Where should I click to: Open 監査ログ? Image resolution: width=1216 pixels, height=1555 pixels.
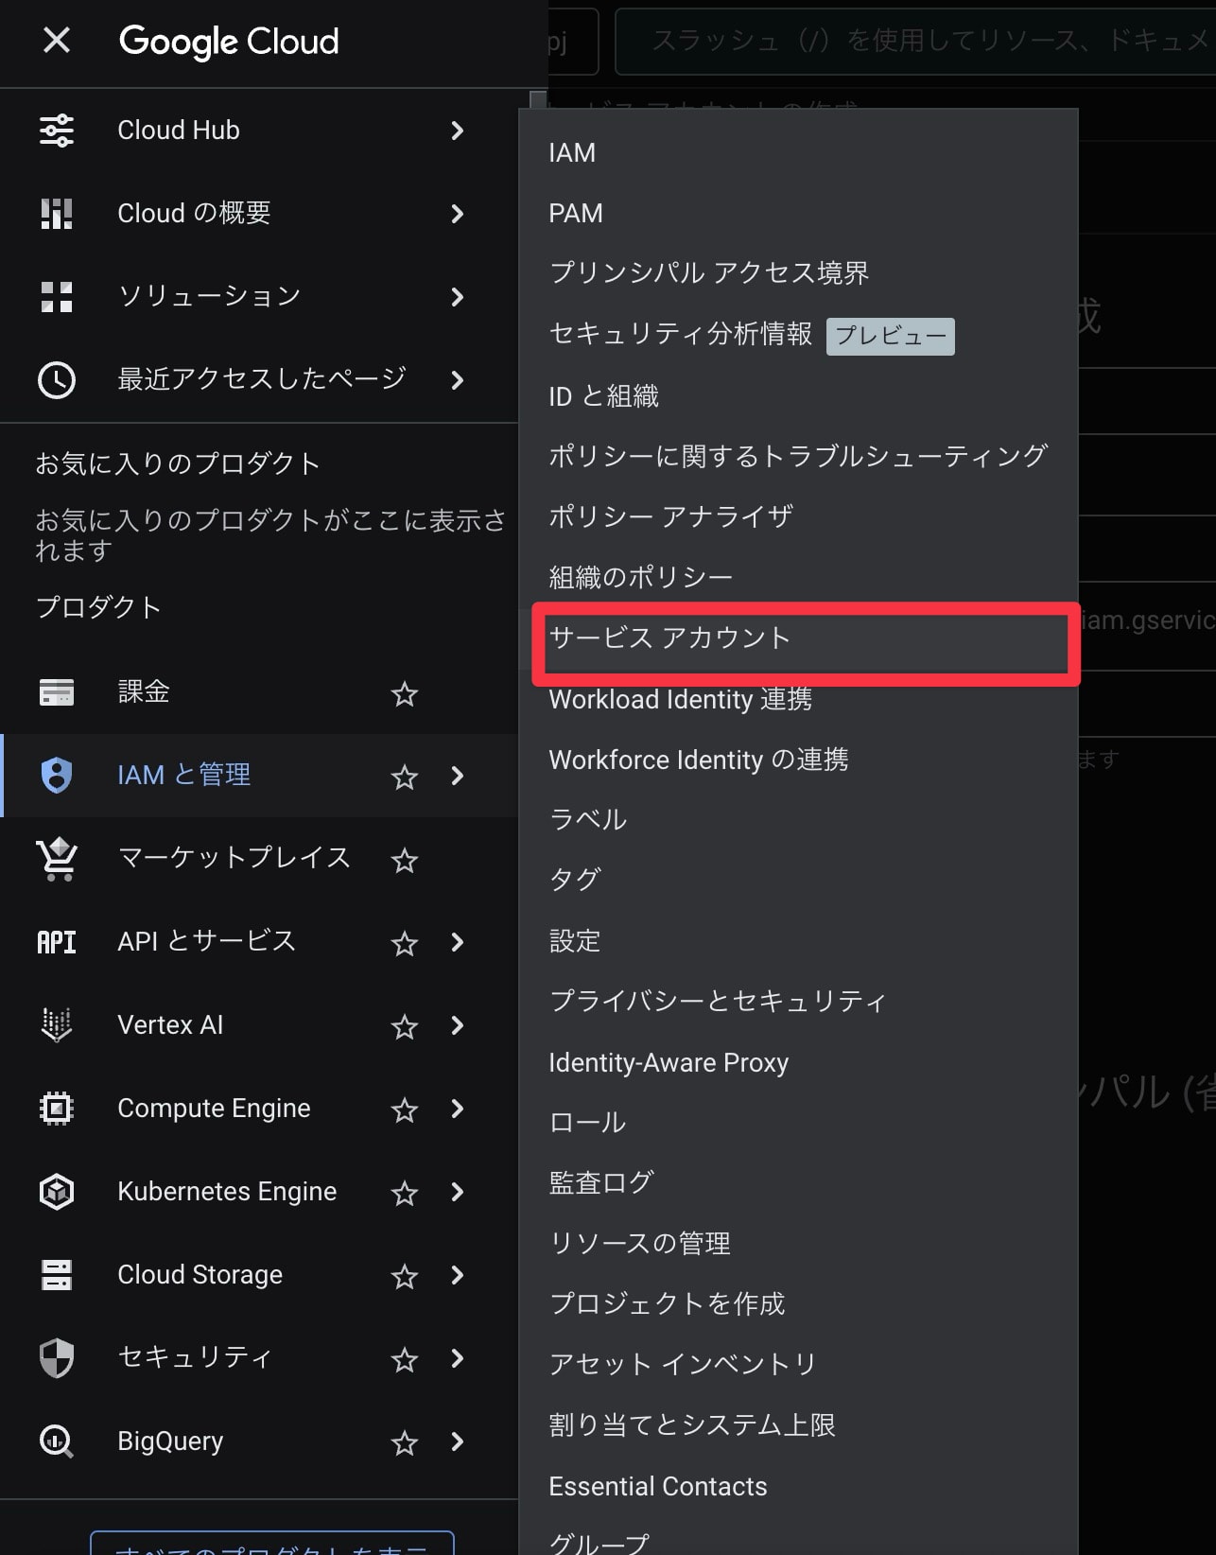[798, 1183]
